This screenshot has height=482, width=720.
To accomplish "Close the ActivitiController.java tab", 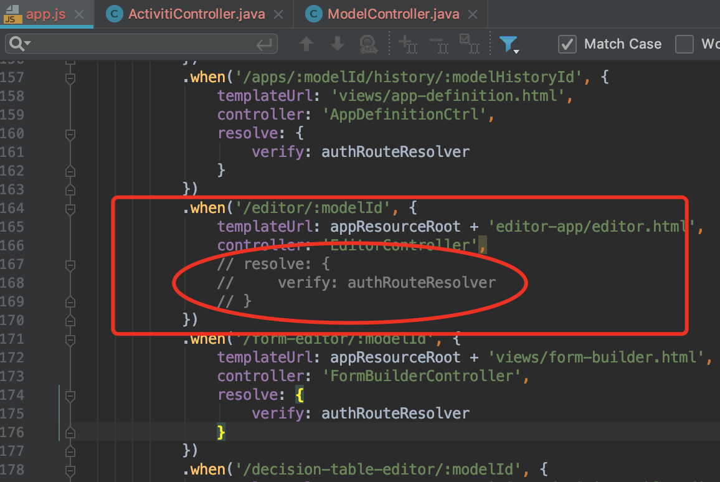I will 278,15.
